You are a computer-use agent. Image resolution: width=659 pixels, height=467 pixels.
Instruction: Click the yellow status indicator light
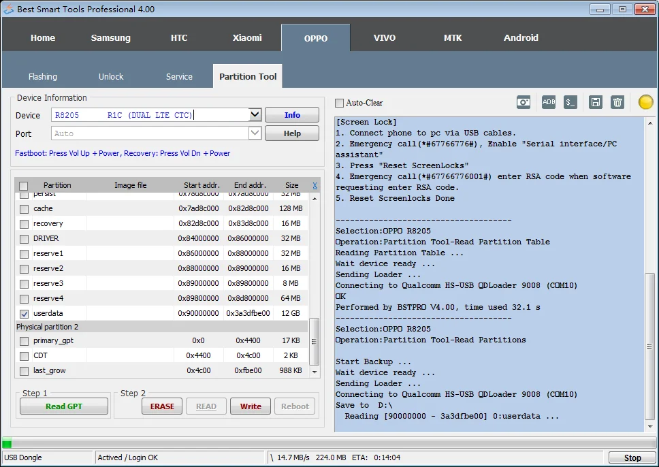pyautogui.click(x=645, y=102)
